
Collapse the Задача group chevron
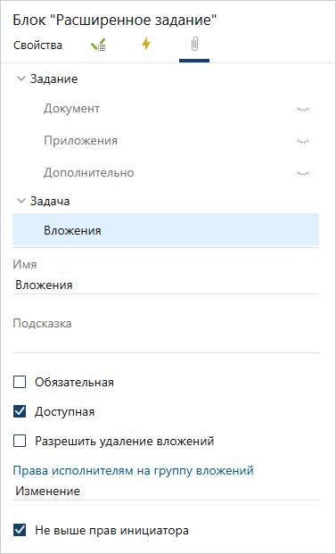[x=21, y=201]
